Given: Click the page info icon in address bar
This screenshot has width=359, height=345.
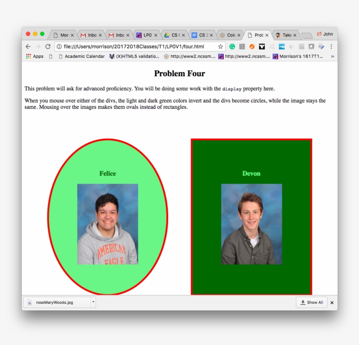Looking at the screenshot, I should point(59,46).
